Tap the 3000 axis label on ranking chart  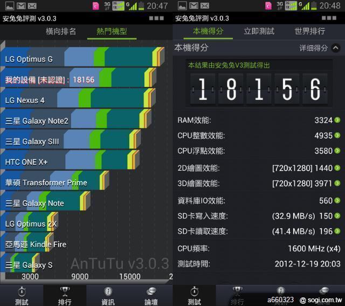(x=30, y=276)
